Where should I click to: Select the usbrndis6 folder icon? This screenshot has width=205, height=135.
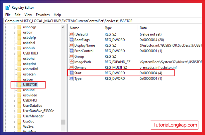coord(19,69)
